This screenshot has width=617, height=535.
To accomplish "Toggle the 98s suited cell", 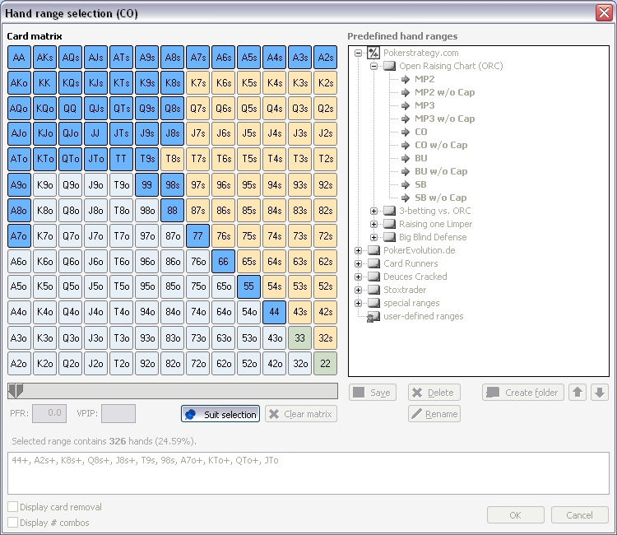I will click(173, 184).
